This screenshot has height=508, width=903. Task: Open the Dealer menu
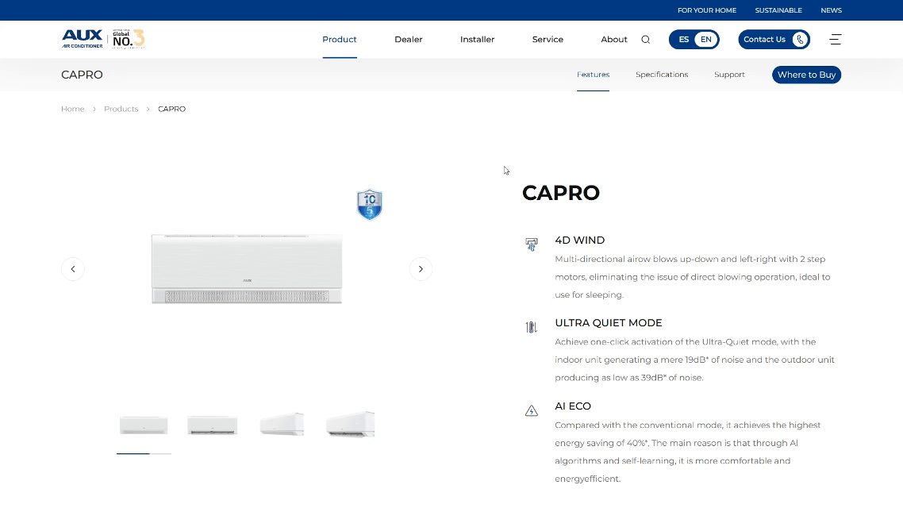pos(409,39)
